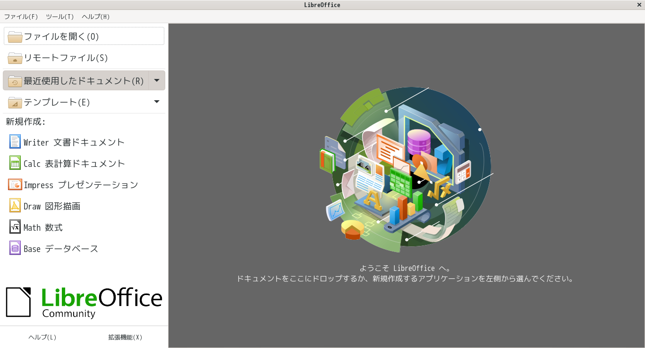Expand the 最近使用したドキュメント dropdown arrow
The image size is (645, 348).
point(157,80)
